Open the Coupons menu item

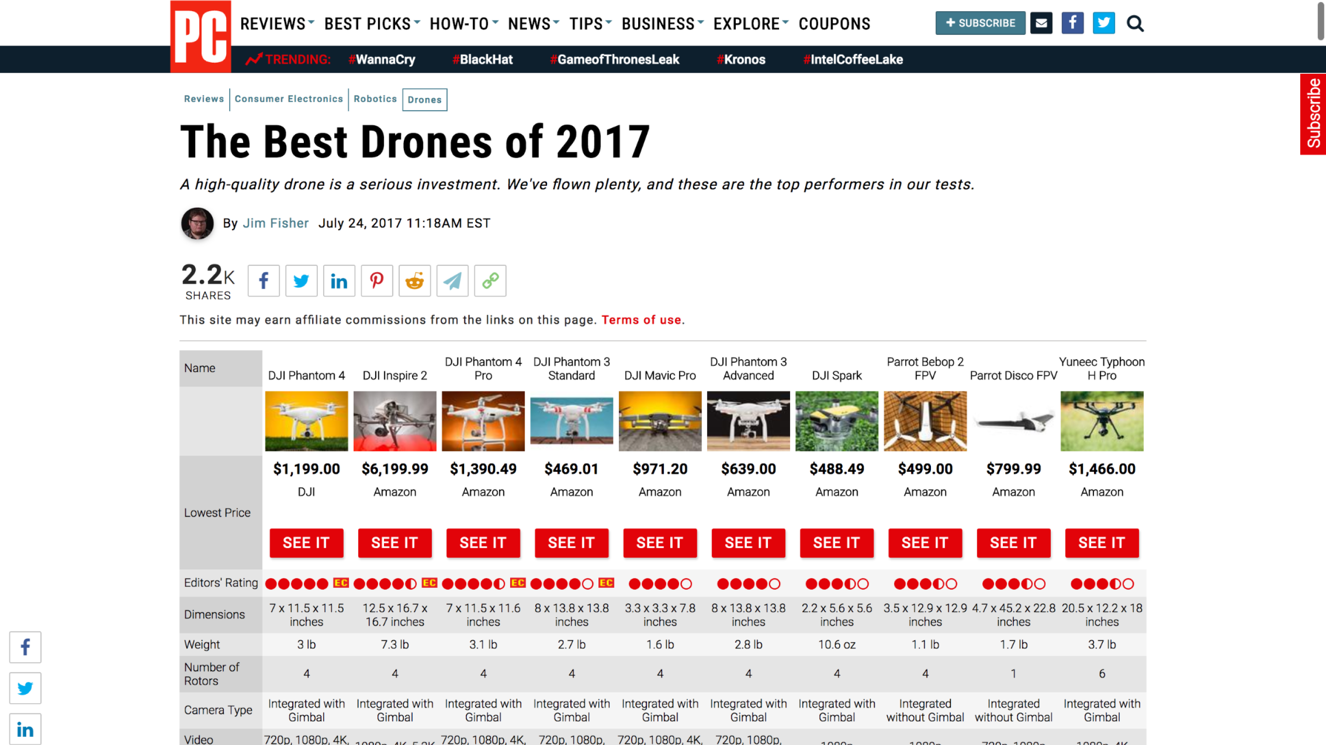coord(834,24)
